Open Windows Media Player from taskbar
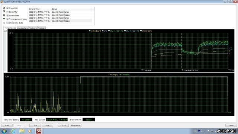The height and width of the screenshot is (134, 238). tap(30, 131)
